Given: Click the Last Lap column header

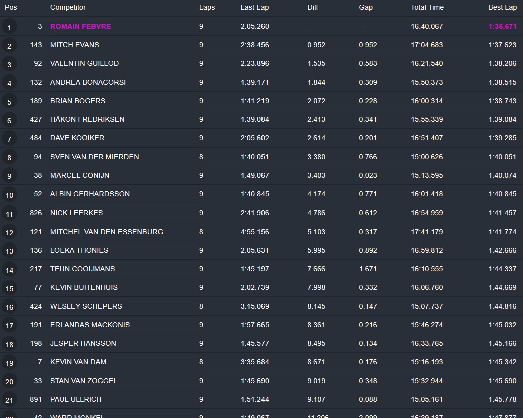Looking at the screenshot, I should tap(254, 7).
